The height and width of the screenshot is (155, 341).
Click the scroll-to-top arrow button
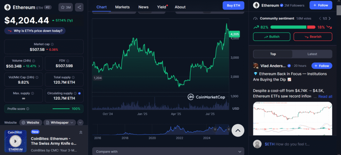point(238,130)
